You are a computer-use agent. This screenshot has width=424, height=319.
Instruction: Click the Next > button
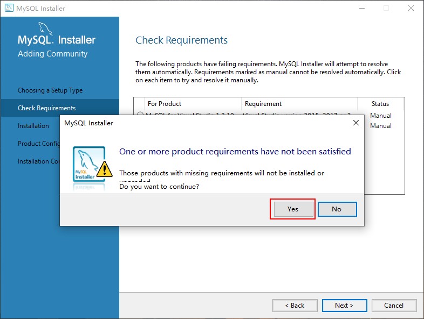tap(344, 305)
